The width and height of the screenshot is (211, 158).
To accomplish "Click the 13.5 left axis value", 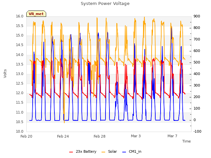I will [x=20, y=64].
